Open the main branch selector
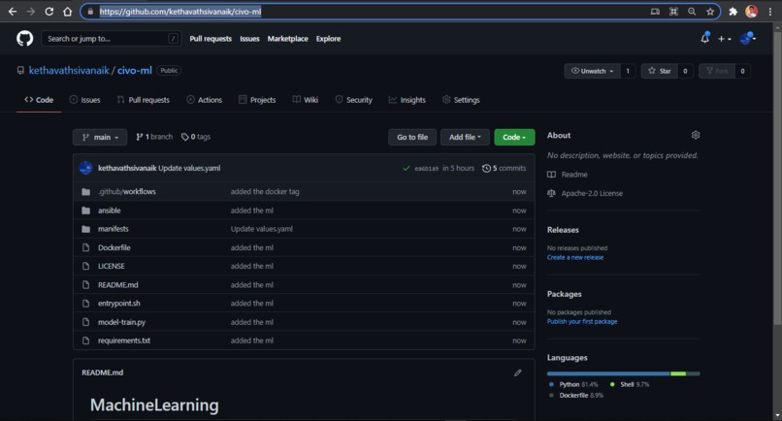Image resolution: width=782 pixels, height=421 pixels. pyautogui.click(x=100, y=137)
